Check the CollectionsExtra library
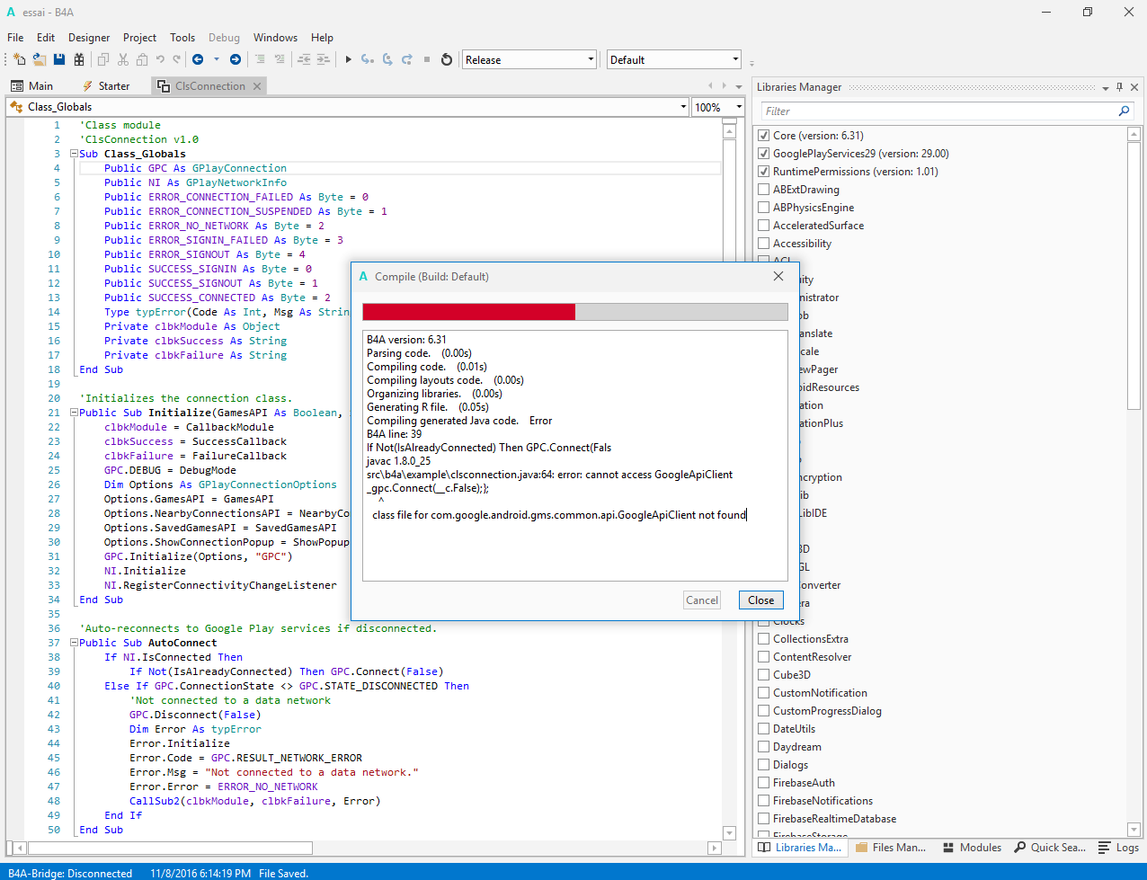This screenshot has width=1147, height=880. (764, 639)
